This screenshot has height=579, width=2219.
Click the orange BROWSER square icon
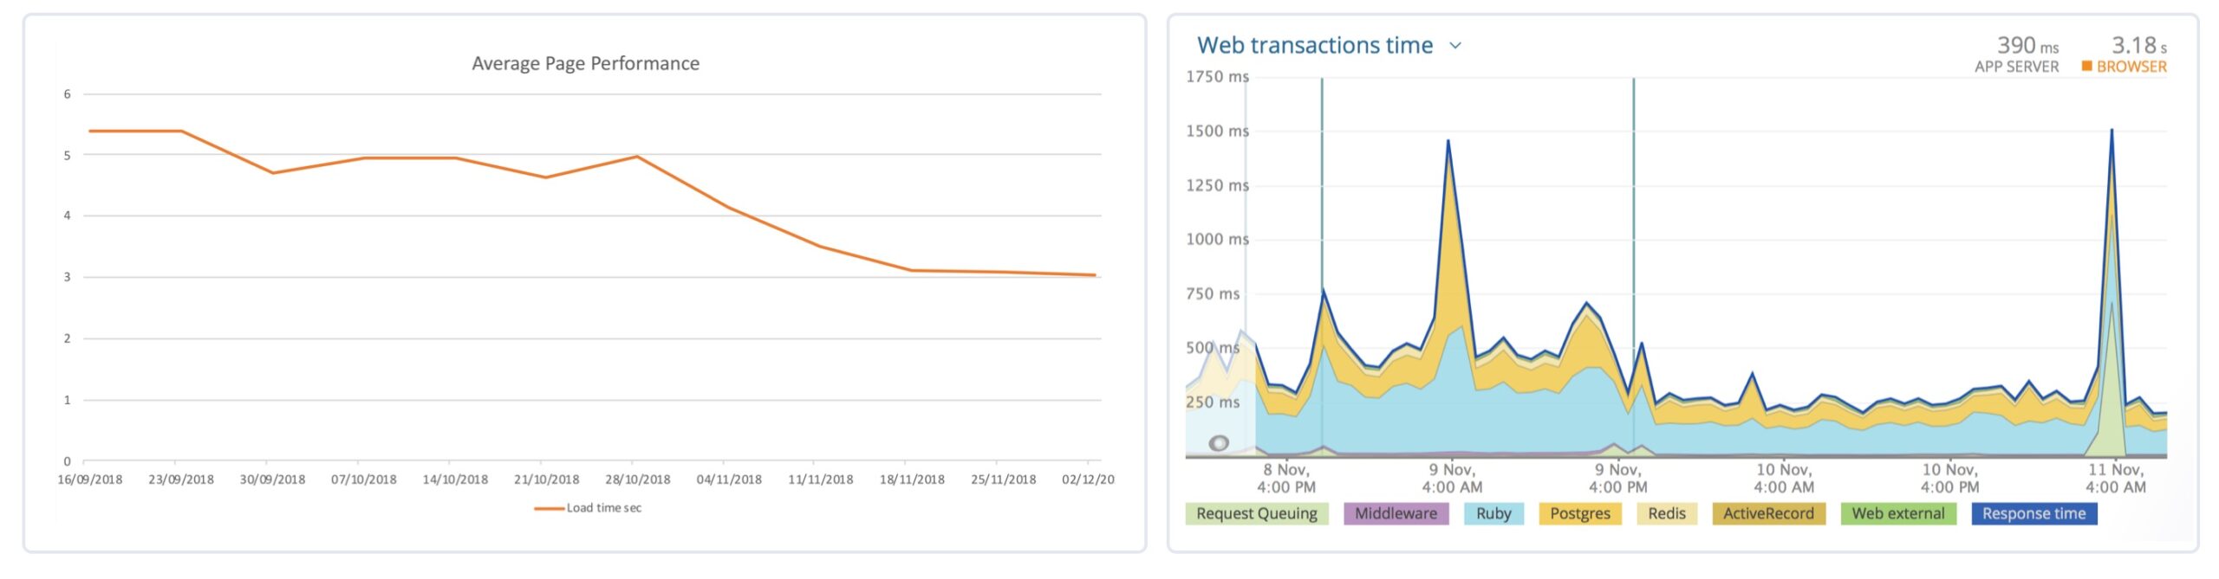click(x=2087, y=67)
